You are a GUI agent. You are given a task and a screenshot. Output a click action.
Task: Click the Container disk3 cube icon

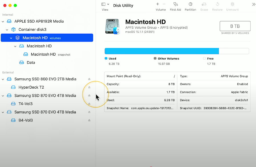pyautogui.click(x=13, y=29)
